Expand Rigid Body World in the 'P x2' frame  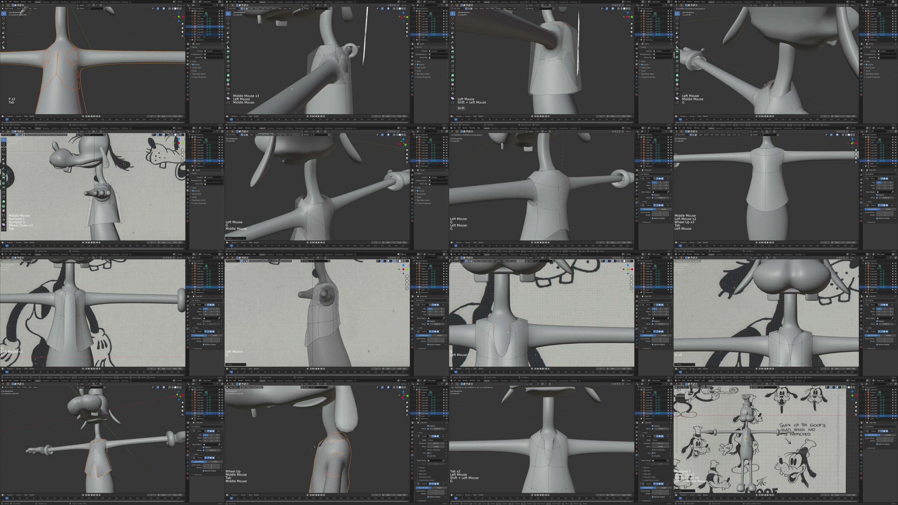[198, 74]
